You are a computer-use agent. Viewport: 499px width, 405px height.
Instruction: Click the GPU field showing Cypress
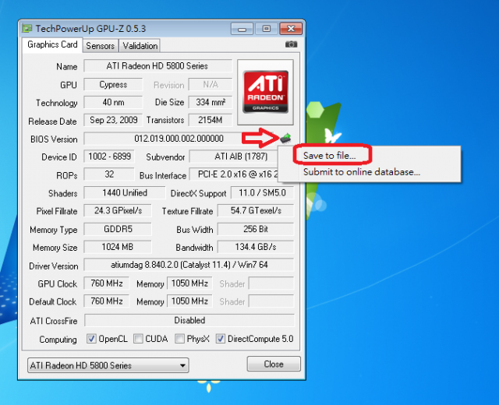[113, 85]
